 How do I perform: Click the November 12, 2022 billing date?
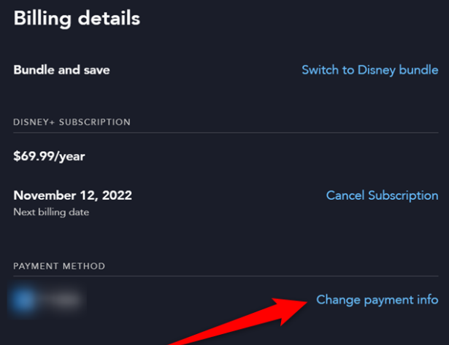[73, 195]
